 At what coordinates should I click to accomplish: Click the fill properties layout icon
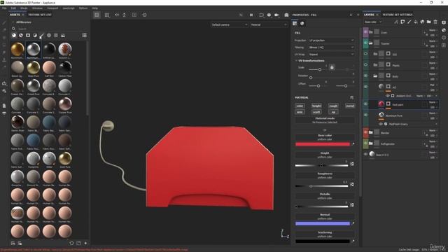tap(295, 23)
